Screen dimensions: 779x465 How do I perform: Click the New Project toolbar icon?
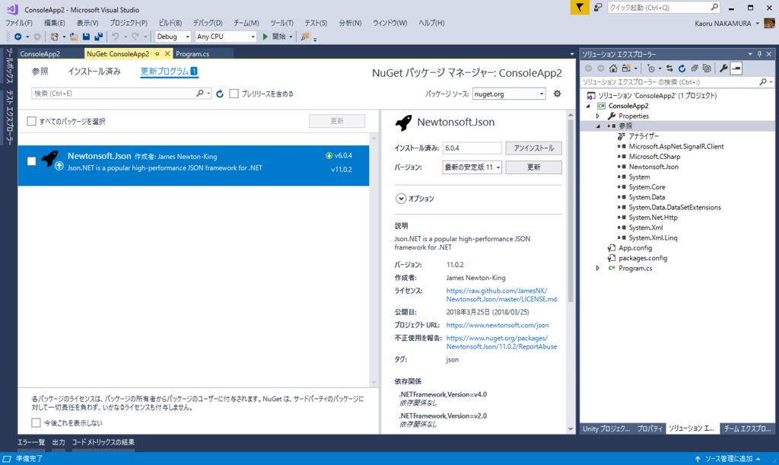54,37
